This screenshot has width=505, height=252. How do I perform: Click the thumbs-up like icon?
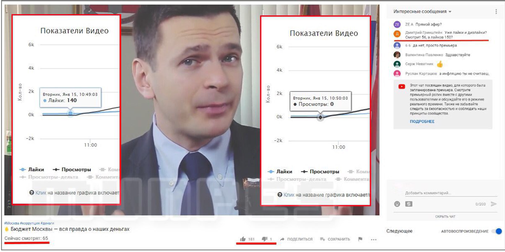point(243,239)
